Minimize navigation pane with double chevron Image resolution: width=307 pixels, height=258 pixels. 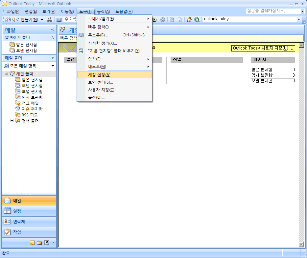[52, 30]
